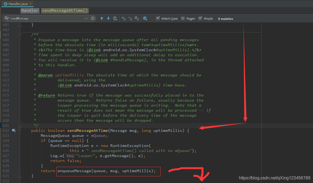The image size is (313, 183).
Task: Click "Looper" string literal in Log.w
Action: point(86,156)
